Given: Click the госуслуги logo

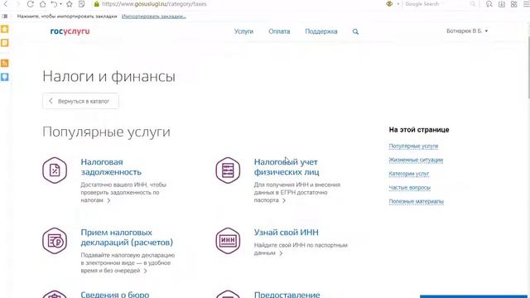Looking at the screenshot, I should [x=70, y=31].
